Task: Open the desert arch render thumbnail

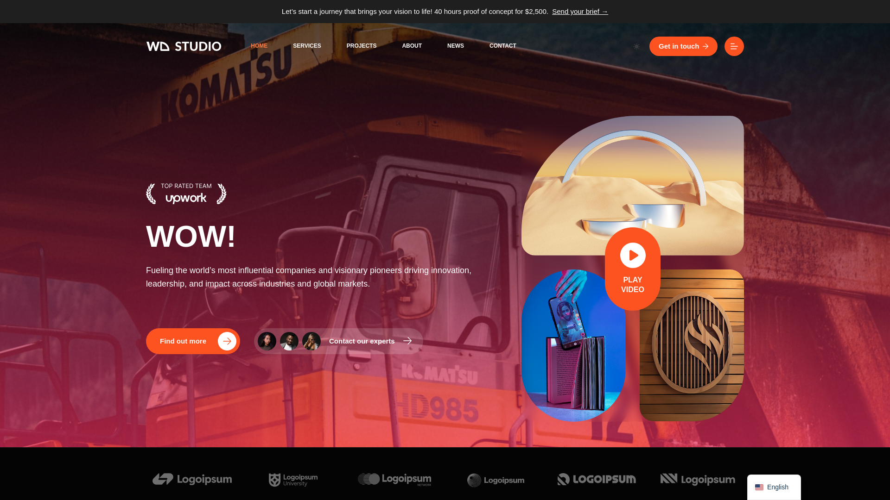Action: click(633, 185)
